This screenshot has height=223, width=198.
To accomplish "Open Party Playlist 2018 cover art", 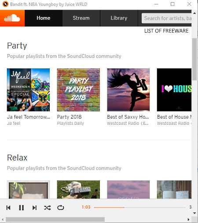I will [x=78, y=90].
